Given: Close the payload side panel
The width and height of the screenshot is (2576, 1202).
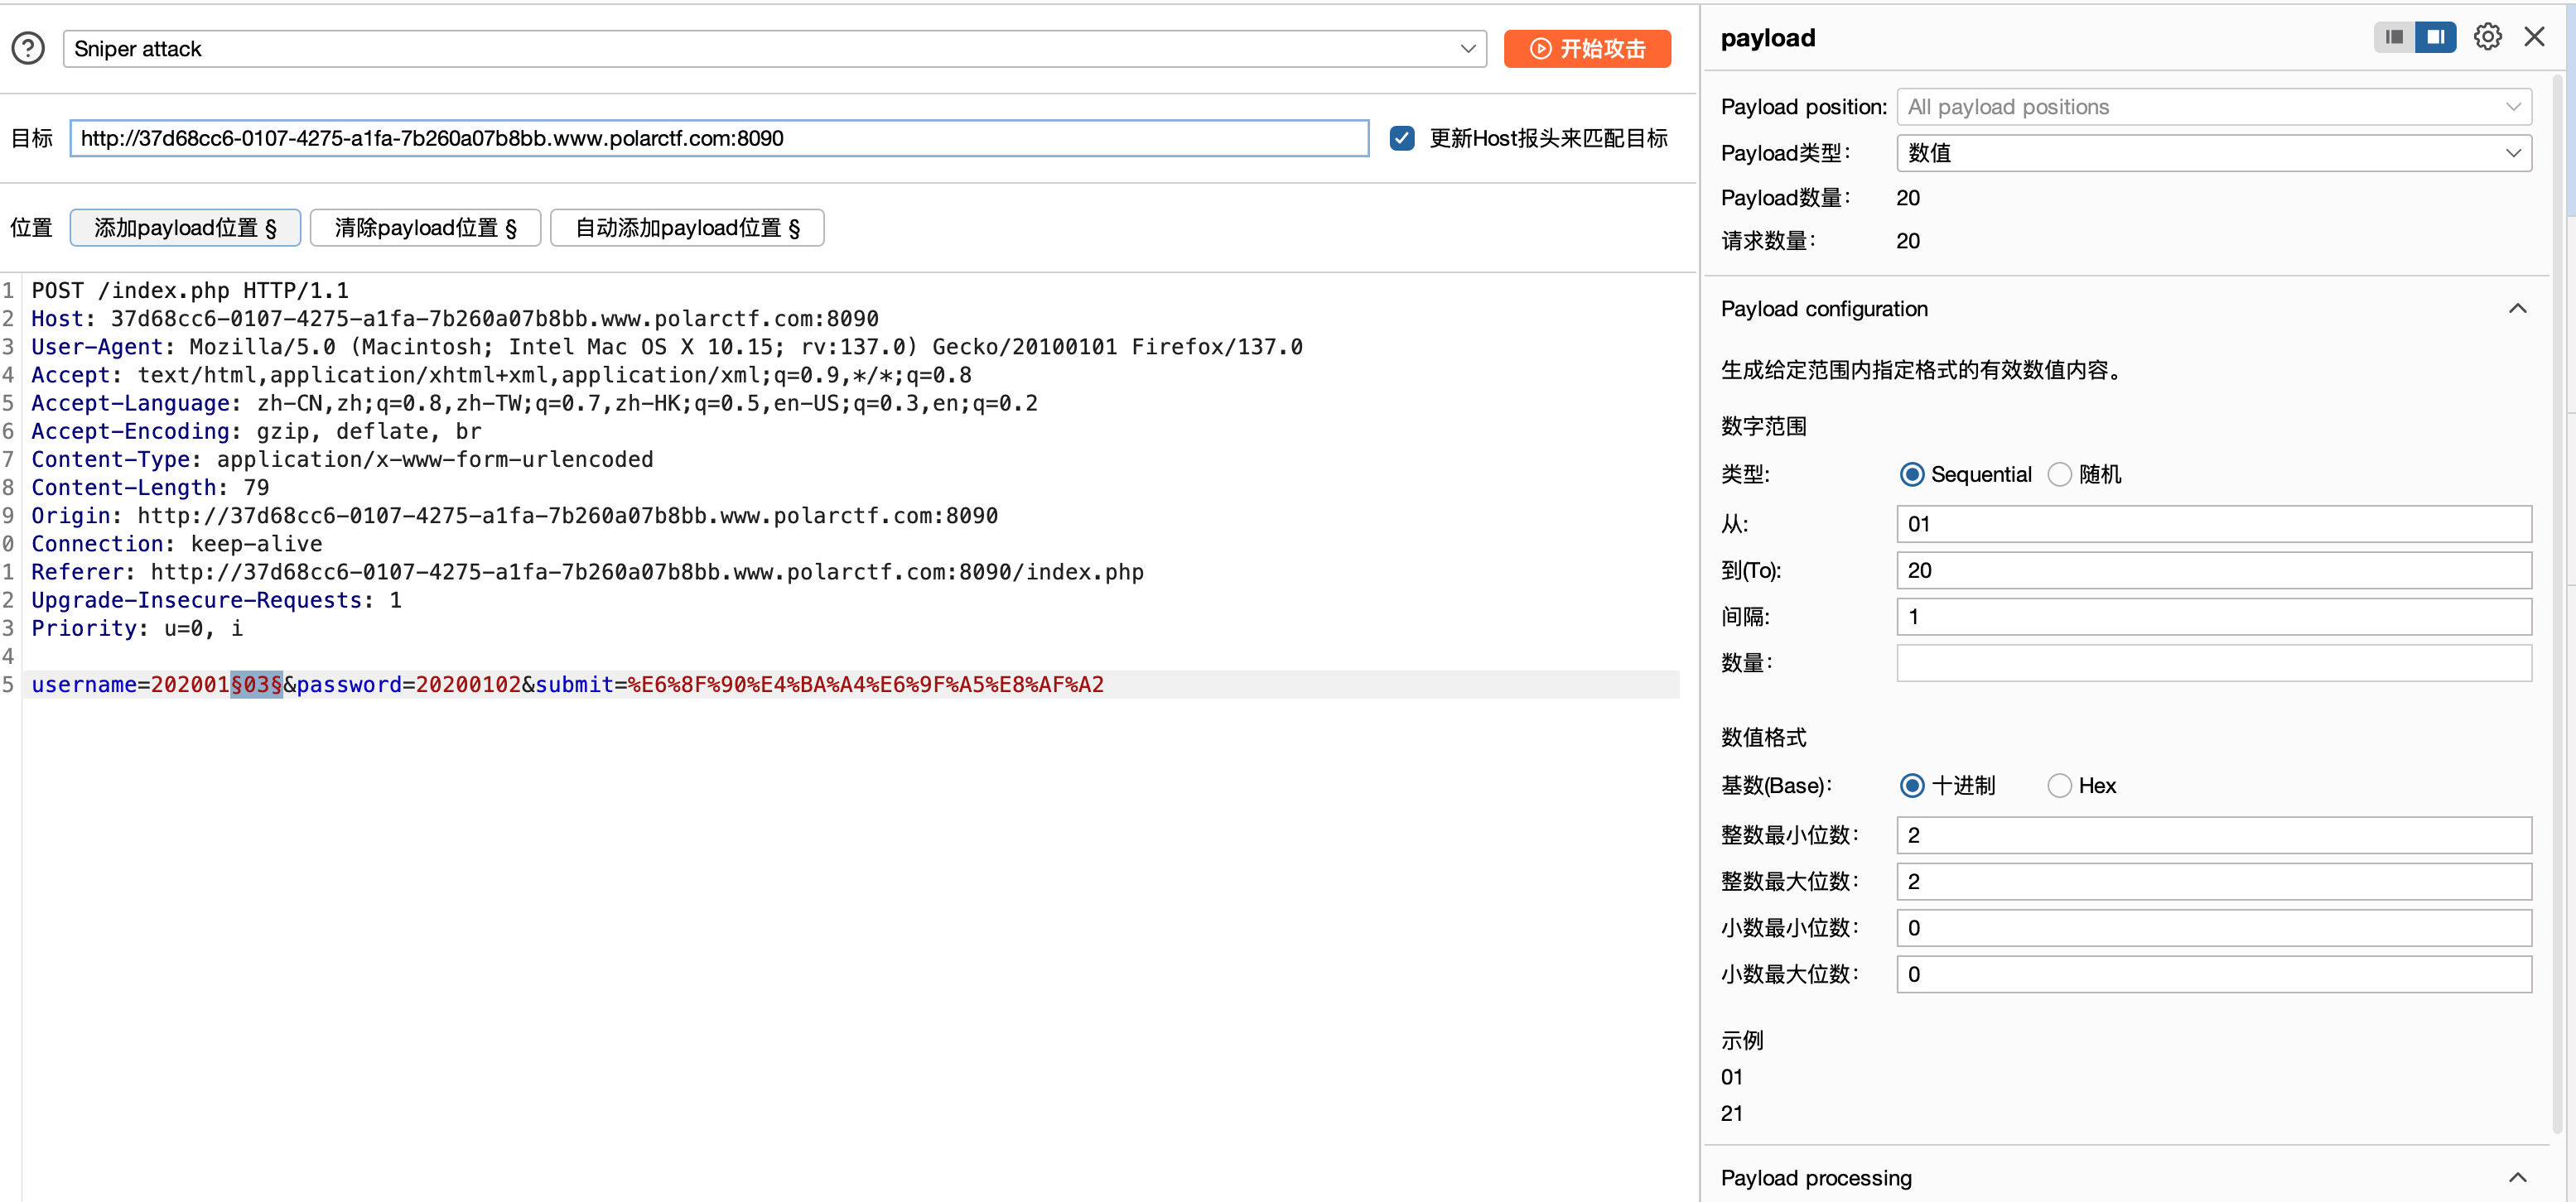Looking at the screenshot, I should (2534, 37).
